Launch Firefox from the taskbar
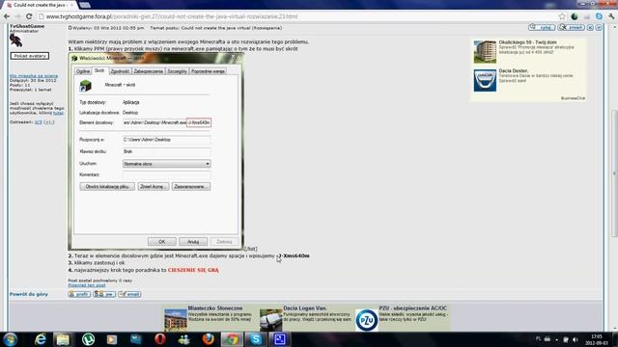This screenshot has height=347, width=618. [209, 339]
